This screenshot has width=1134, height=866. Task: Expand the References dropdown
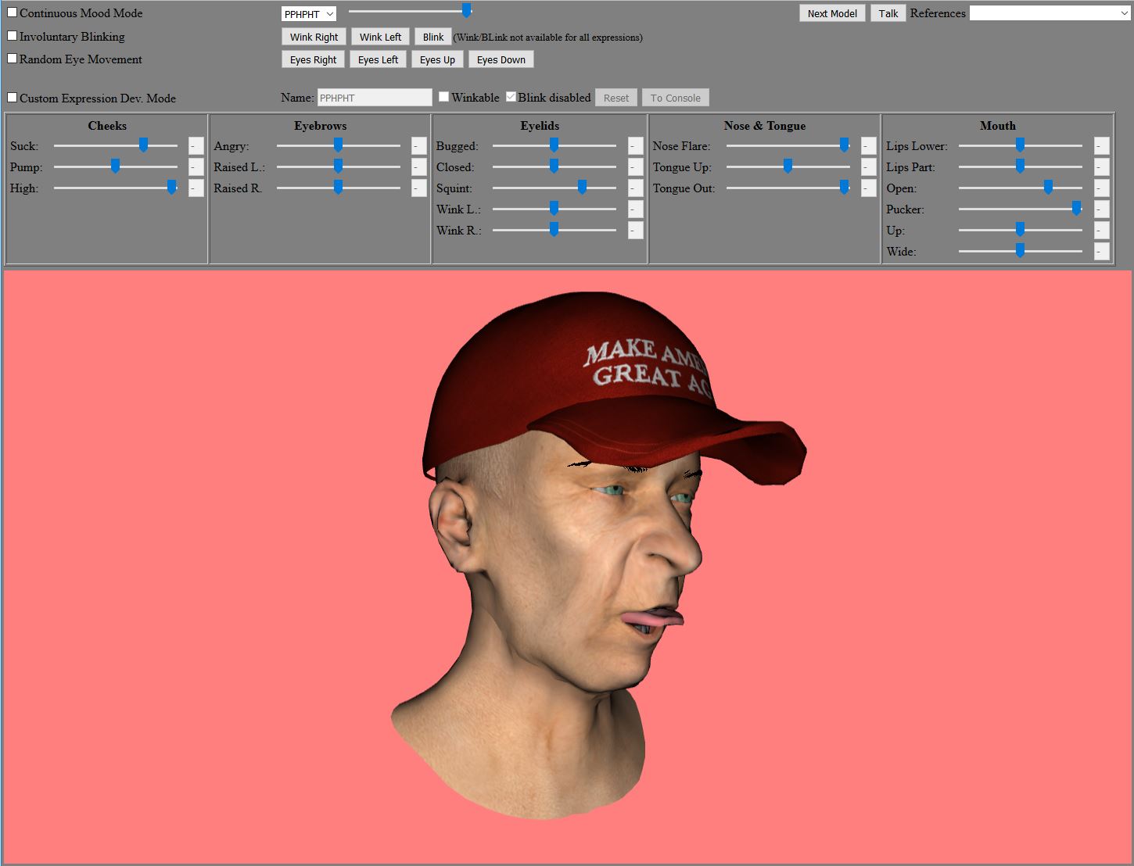(x=1050, y=13)
